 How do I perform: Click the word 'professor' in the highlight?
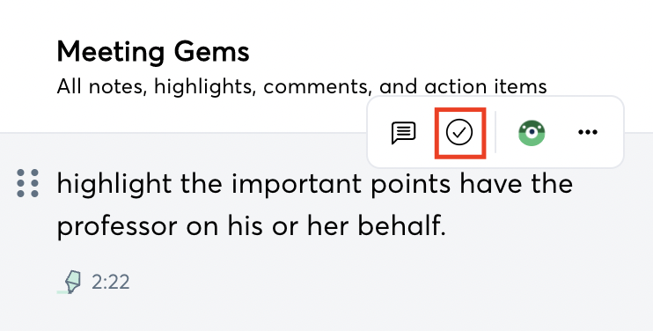(117, 228)
